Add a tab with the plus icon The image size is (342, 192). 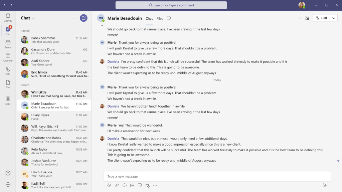[x=169, y=18]
